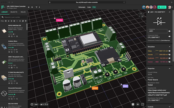This screenshot has height=108, width=174.
Task: Collapse the Simulation section
Action: coord(170,47)
